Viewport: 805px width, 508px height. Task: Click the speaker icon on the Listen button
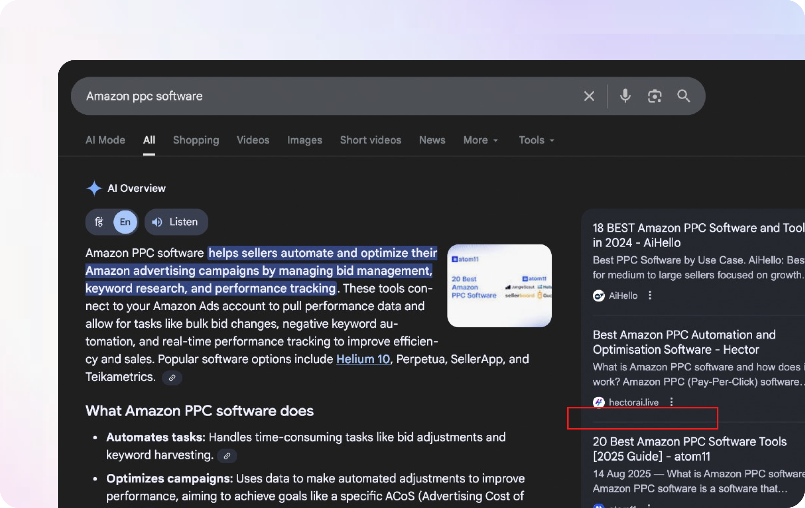[157, 222]
